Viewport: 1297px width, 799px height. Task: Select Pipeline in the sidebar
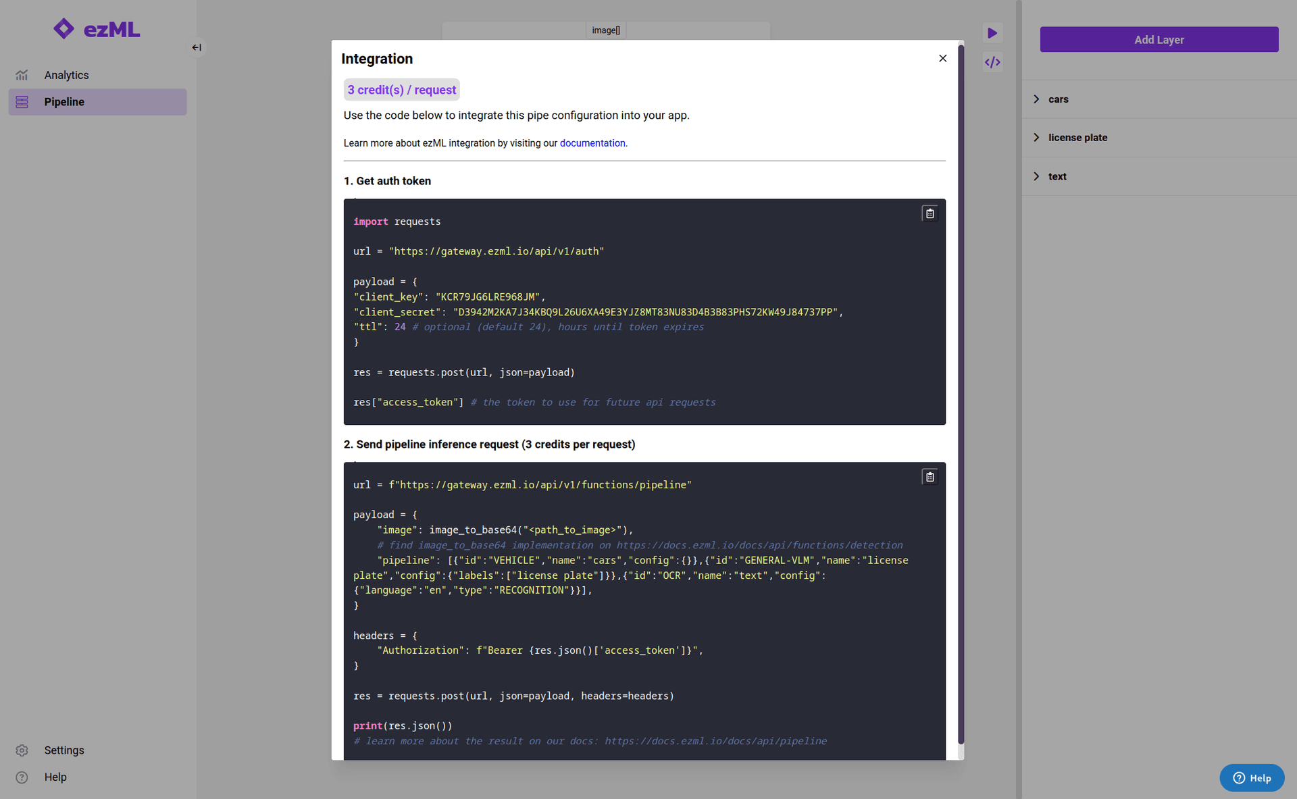coord(97,102)
